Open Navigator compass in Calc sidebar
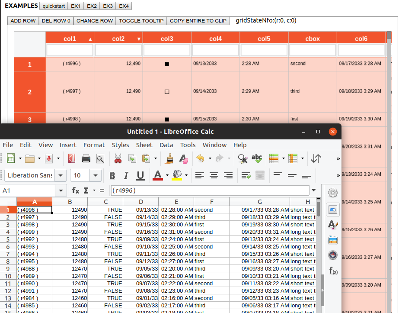 coord(333,255)
